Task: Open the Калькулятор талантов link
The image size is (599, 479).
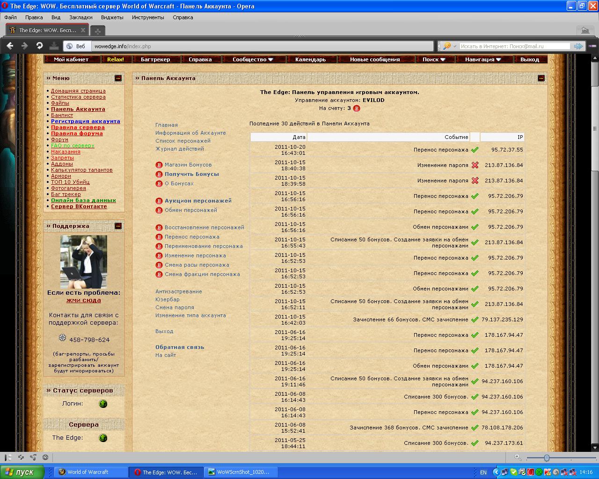Action: tap(82, 170)
